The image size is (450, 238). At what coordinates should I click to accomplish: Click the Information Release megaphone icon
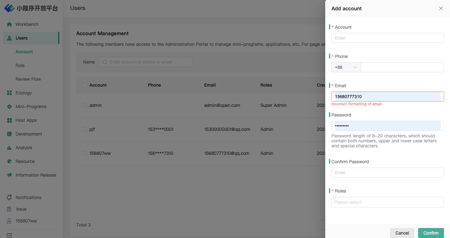pos(9,175)
